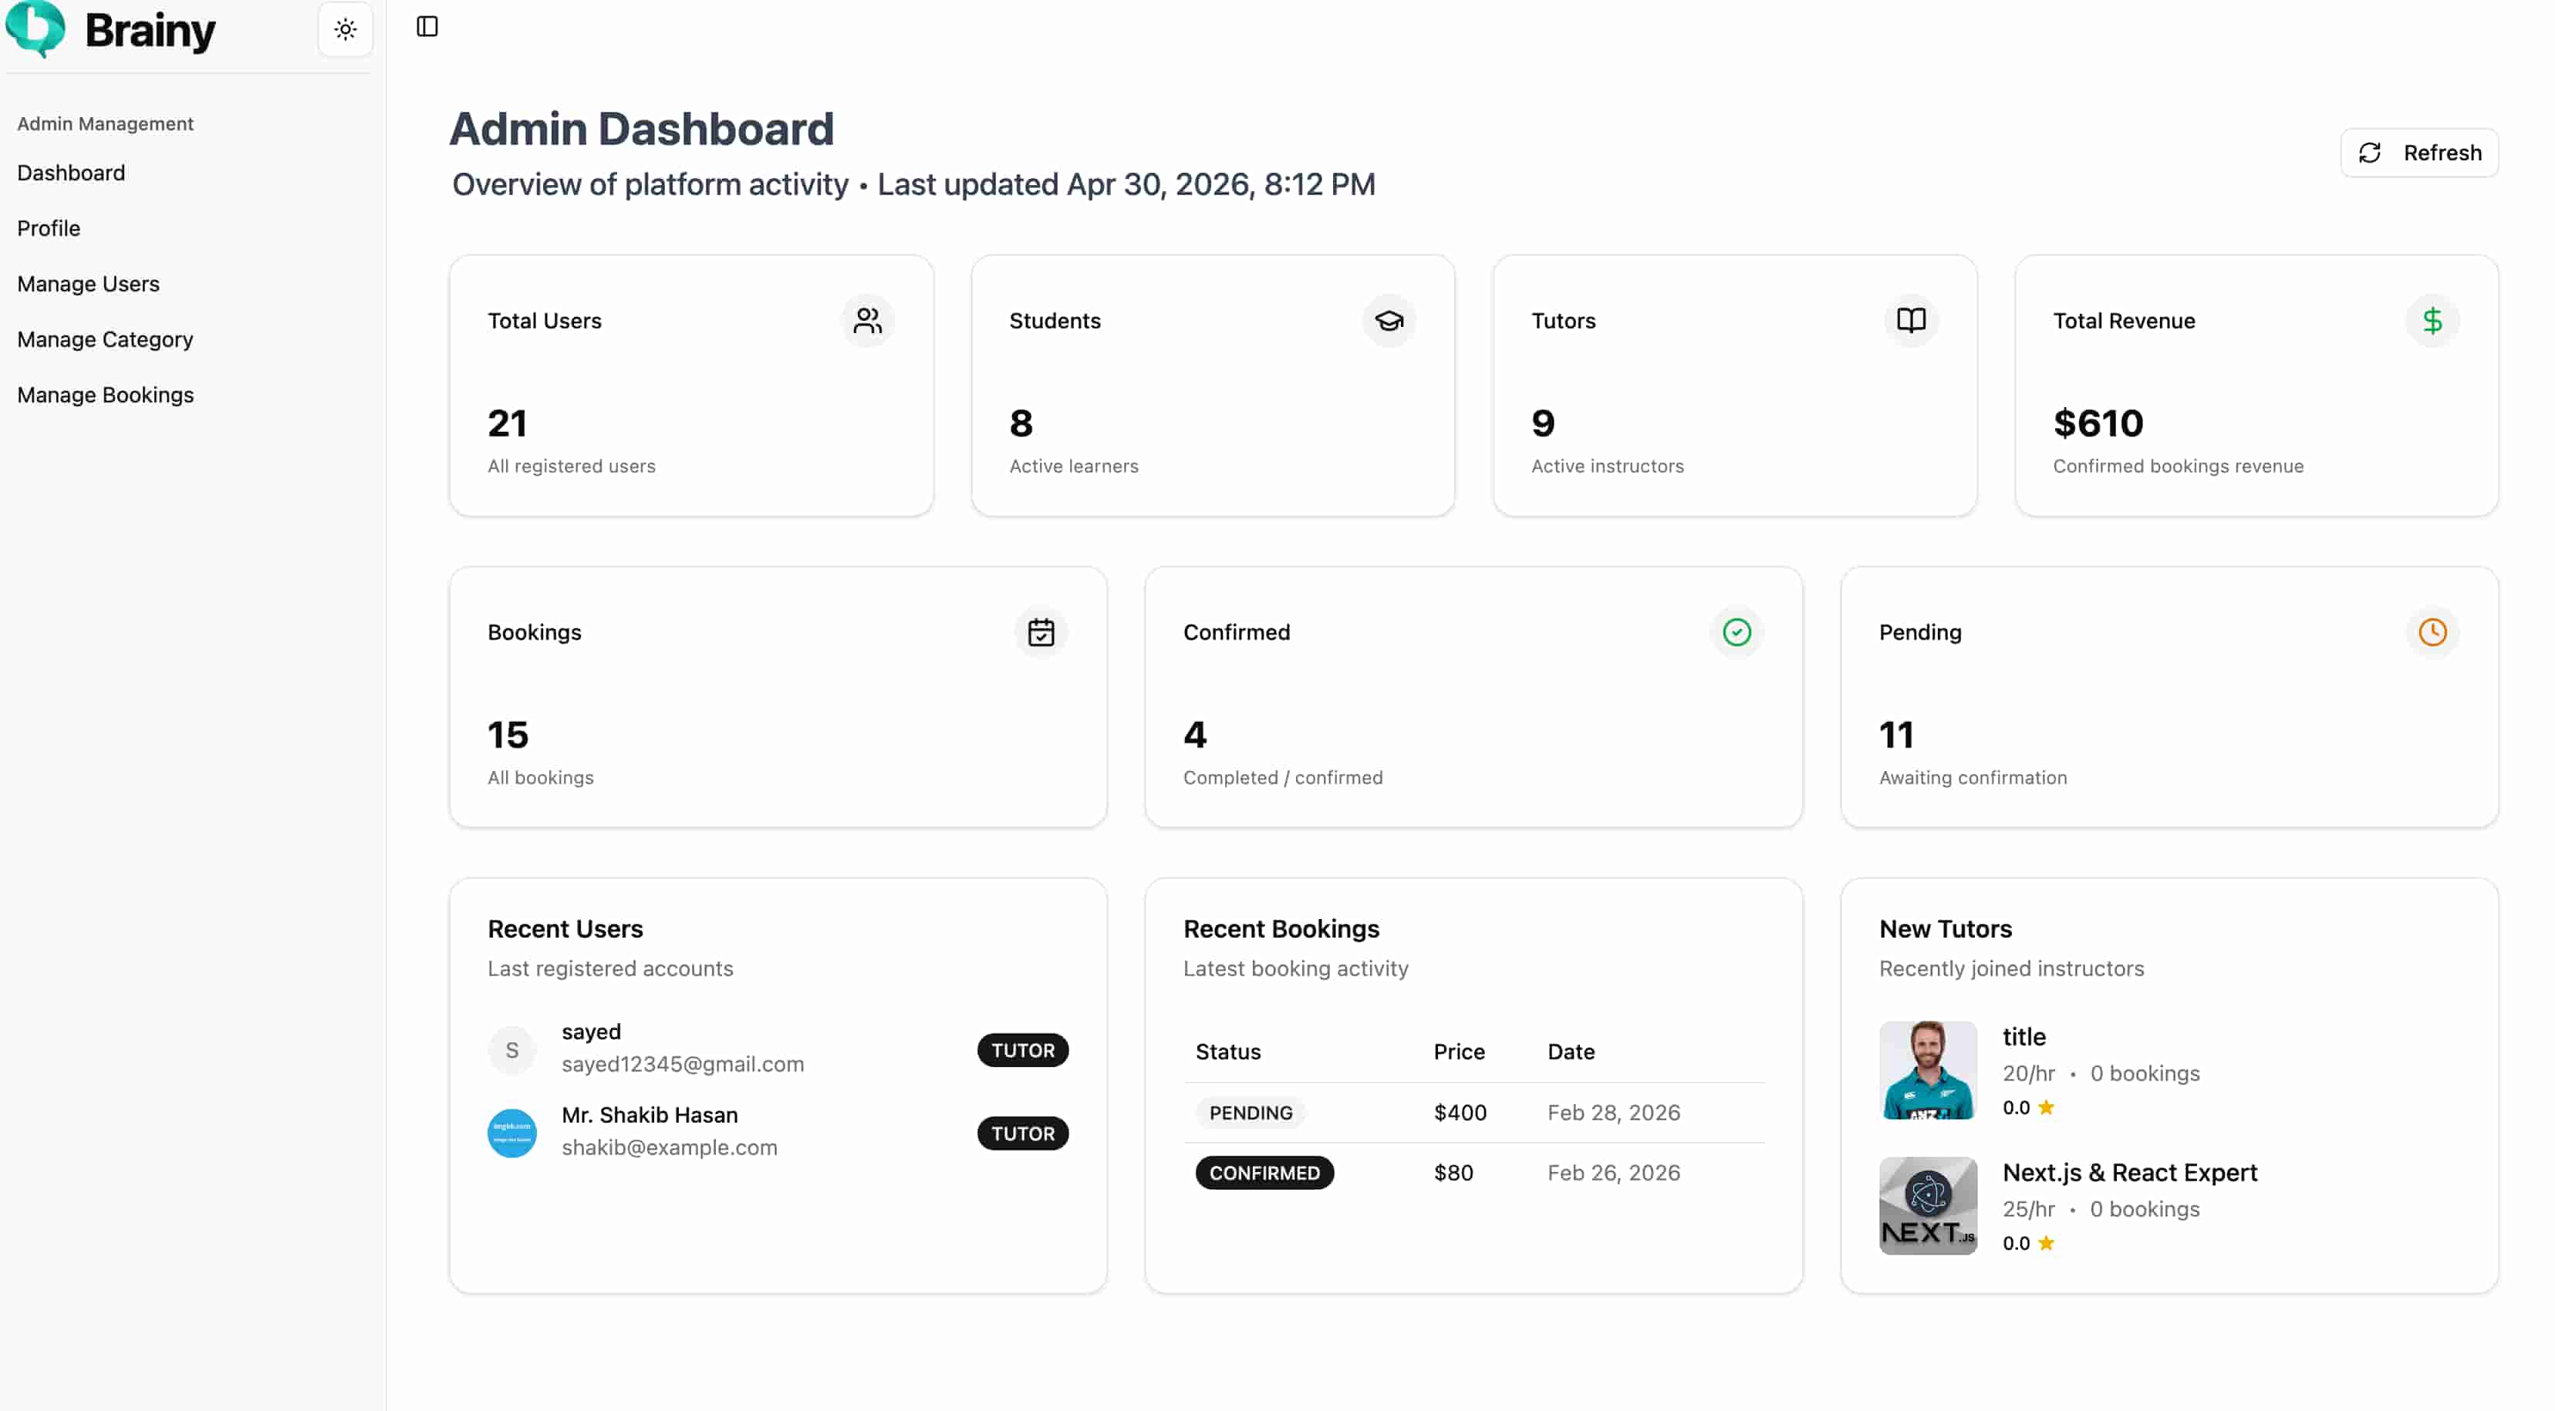Click the Confirmed green checkmark icon
Viewport: 2555px width, 1411px height.
(1737, 631)
